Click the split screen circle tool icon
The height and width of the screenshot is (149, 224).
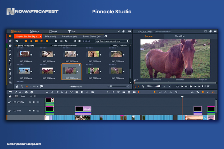82,92
